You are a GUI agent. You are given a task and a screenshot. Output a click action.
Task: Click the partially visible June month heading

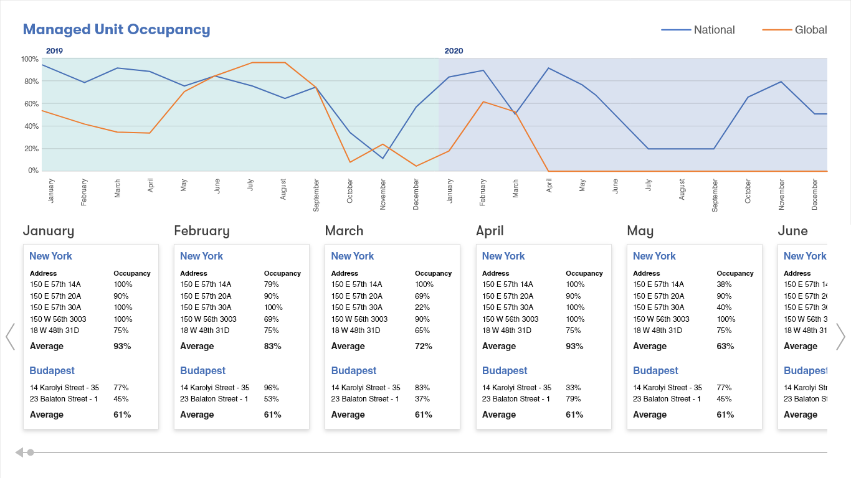point(792,231)
